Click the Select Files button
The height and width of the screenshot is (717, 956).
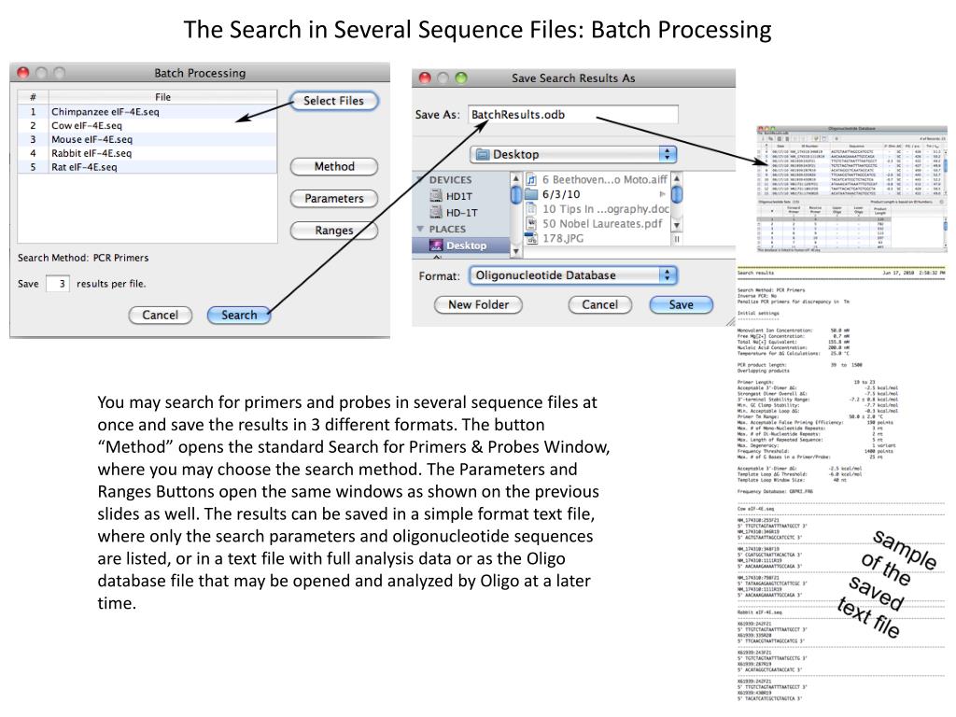(x=333, y=101)
